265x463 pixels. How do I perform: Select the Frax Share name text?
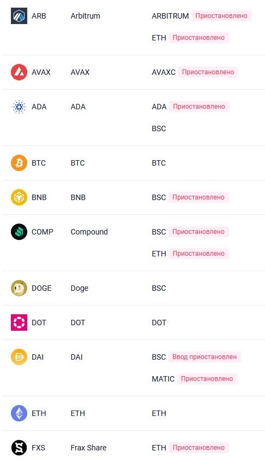point(88,448)
